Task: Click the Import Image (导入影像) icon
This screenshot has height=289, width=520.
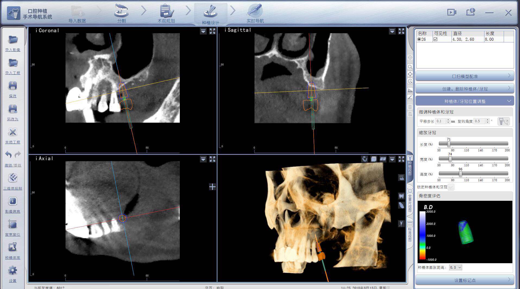Action: pos(12,40)
